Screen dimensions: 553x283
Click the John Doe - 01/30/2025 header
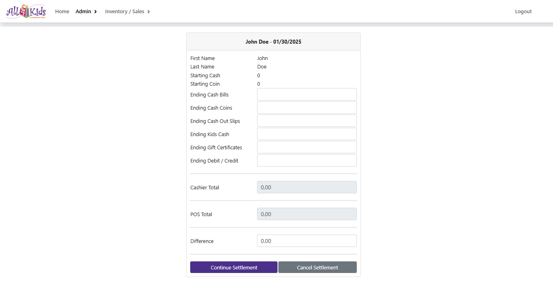(273, 42)
